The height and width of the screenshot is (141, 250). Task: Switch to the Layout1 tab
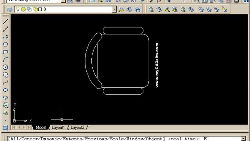click(58, 127)
